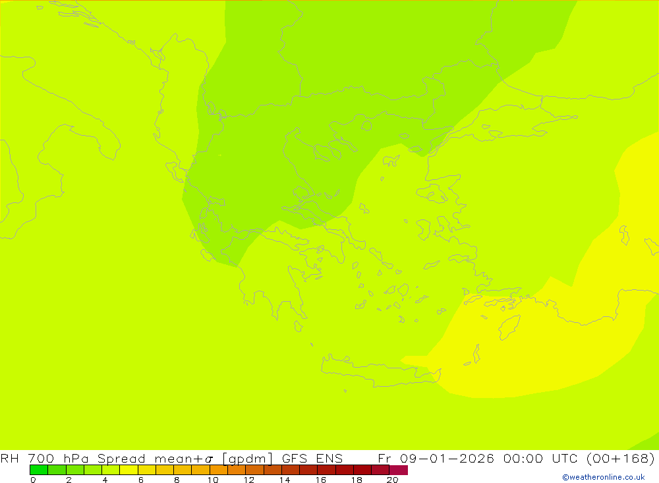Click the '[gpdm]' unit label
This screenshot has width=659, height=483.
[x=248, y=459]
